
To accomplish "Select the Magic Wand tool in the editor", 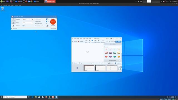I will pyautogui.click(x=103, y=41).
